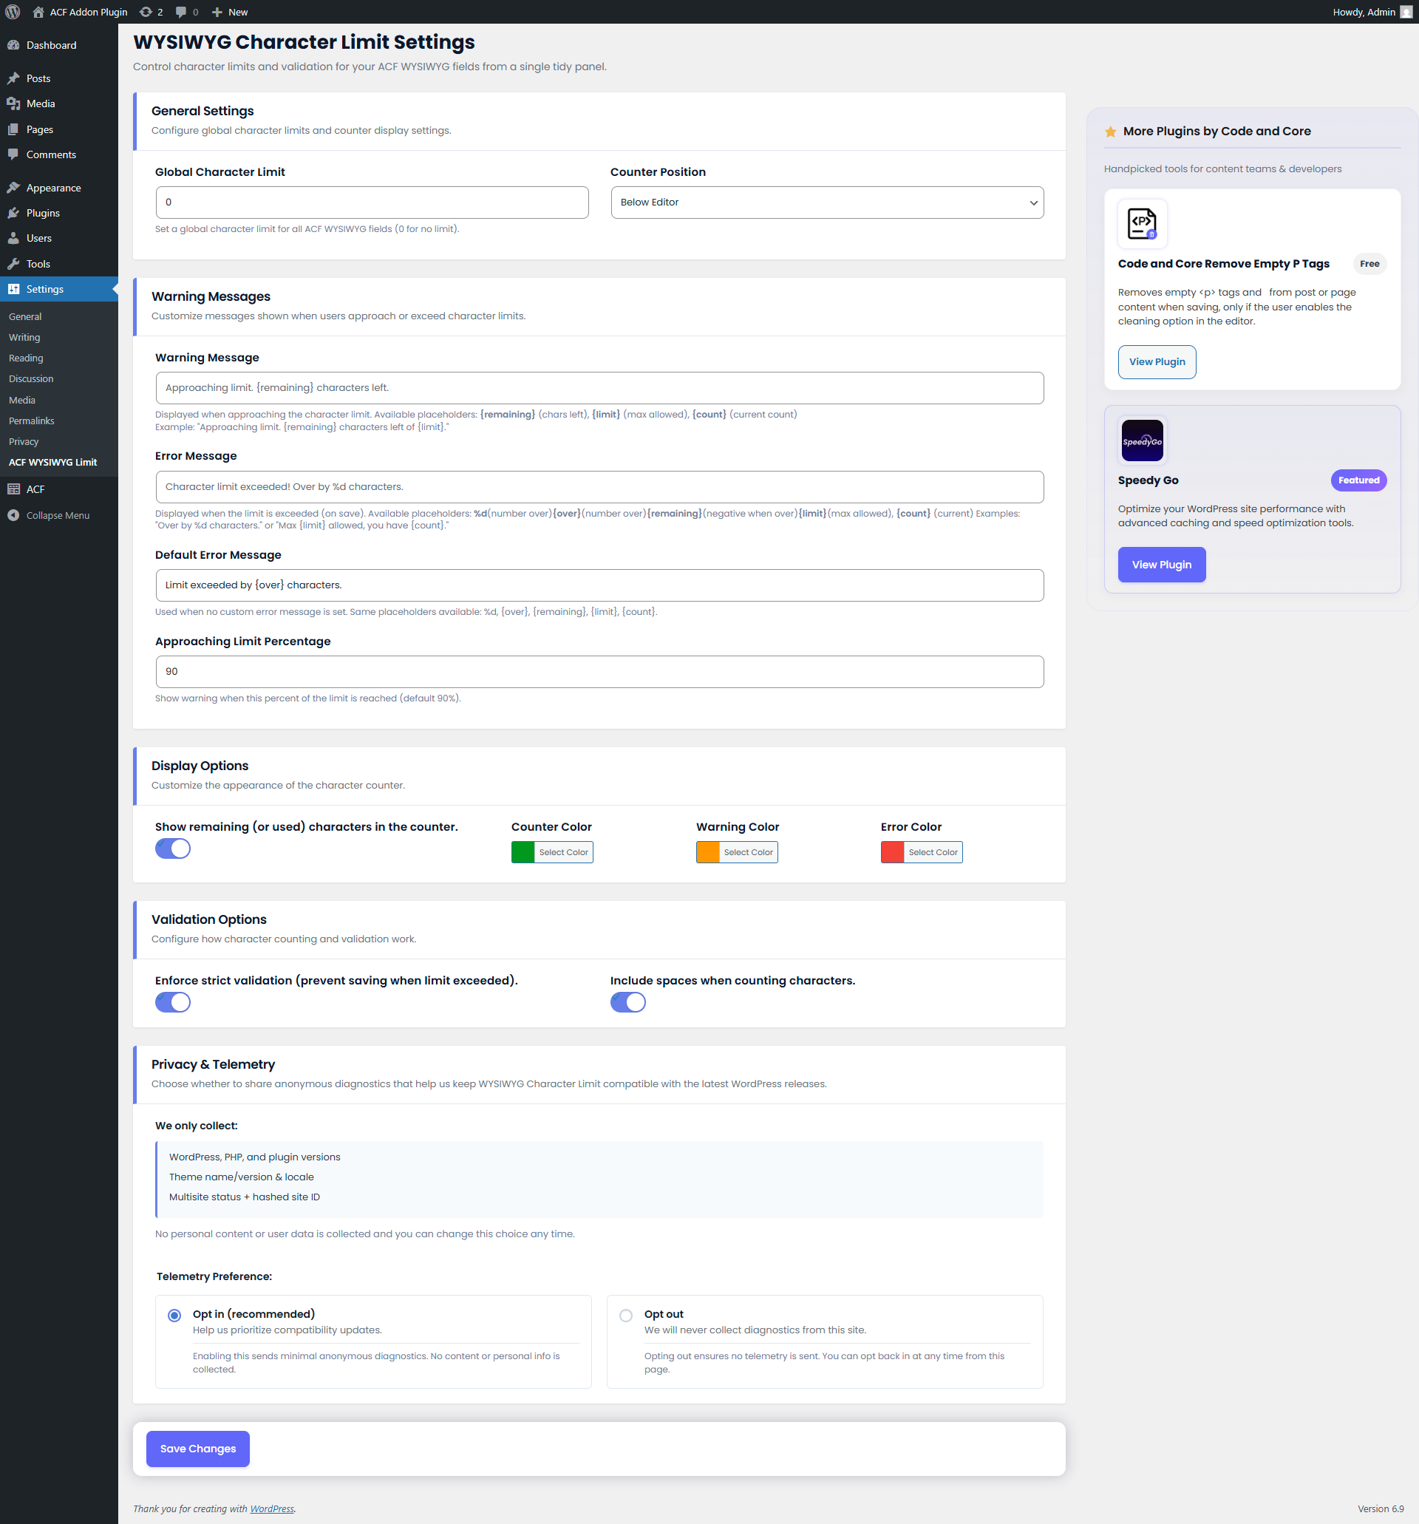
Task: Open the updates icon in admin bar
Action: [146, 12]
